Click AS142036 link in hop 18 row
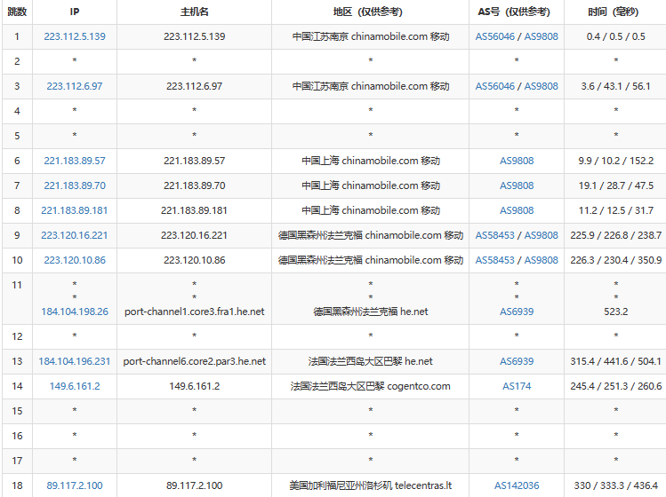 click(x=517, y=485)
